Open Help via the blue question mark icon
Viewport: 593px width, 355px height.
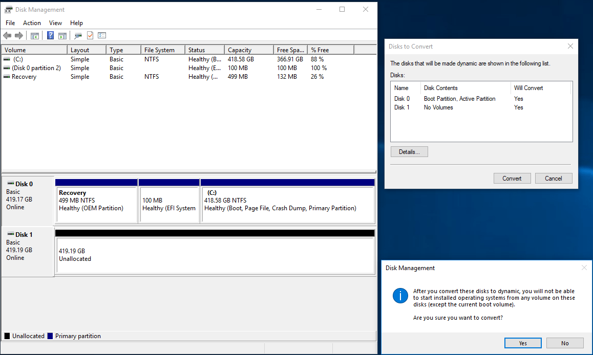50,35
